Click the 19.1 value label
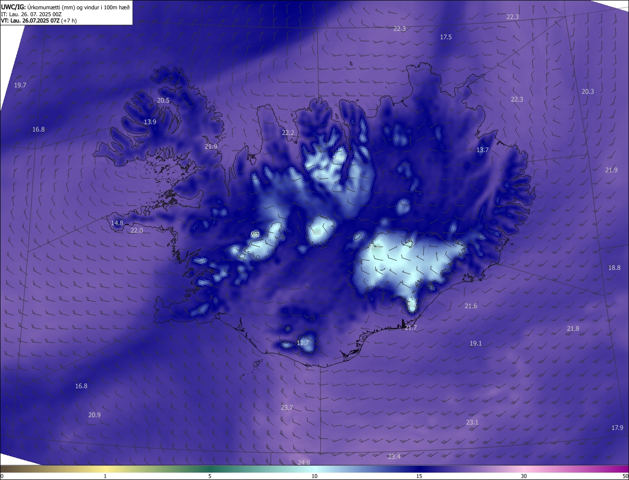The image size is (629, 480). click(476, 343)
